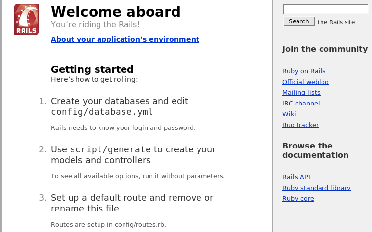Focus the Rails site search field

326,9
